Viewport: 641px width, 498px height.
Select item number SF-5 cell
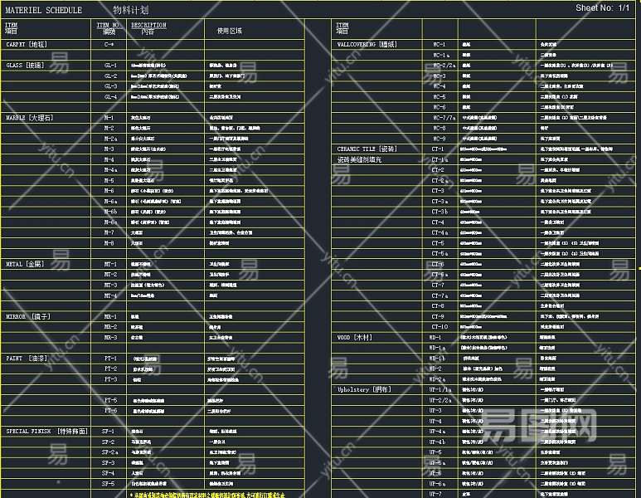(109, 483)
